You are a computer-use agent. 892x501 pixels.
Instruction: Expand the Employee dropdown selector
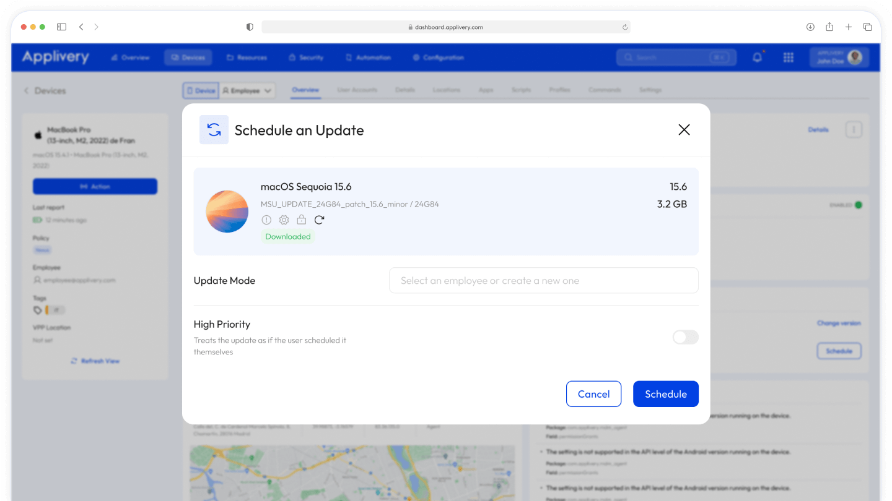[247, 90]
